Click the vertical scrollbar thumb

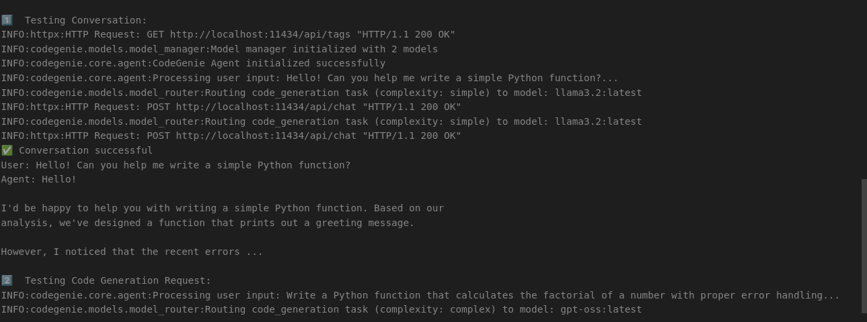click(864, 246)
